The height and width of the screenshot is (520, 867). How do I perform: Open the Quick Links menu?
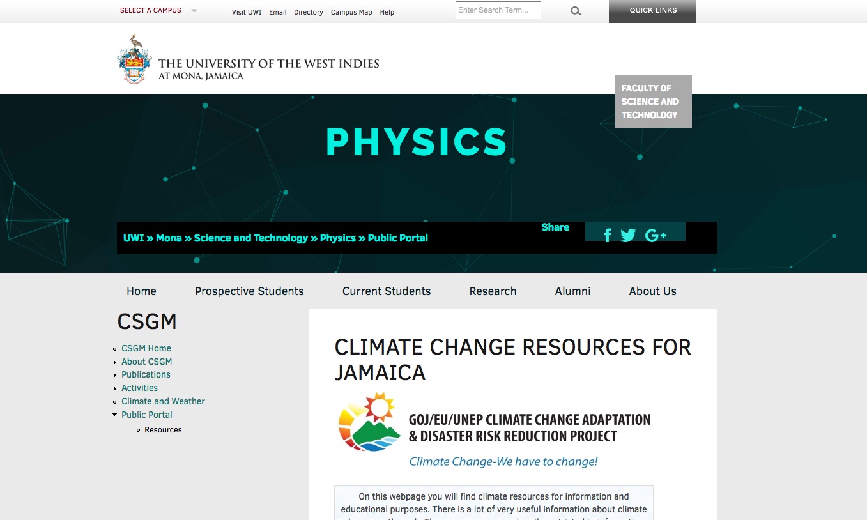coord(652,11)
